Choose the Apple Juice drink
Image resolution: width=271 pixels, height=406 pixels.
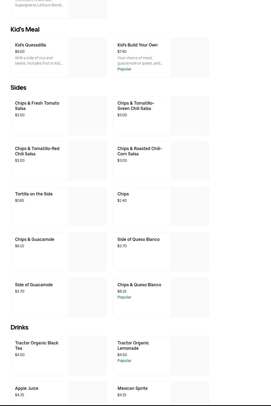[x=27, y=388]
